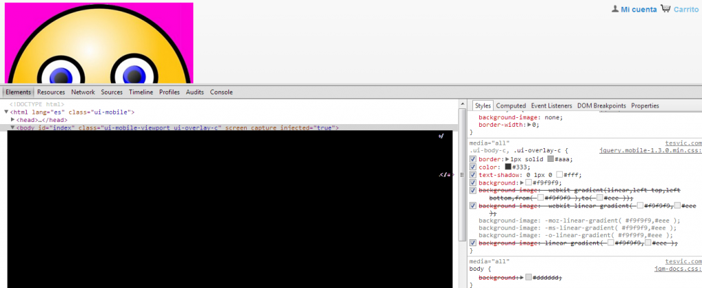Click the user account icon beside Mi cuenta
This screenshot has width=702, height=288.
coord(614,9)
